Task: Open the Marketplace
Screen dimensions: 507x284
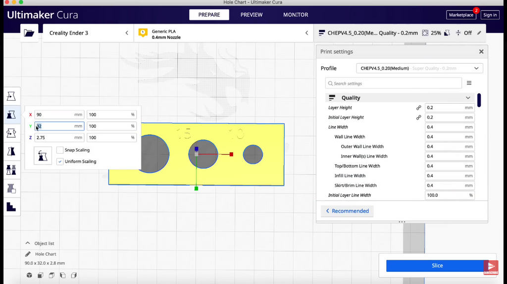Action: click(x=461, y=15)
